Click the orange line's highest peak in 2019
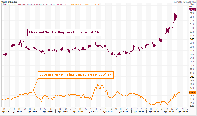Image resolution: width=197 pixels, height=116 pixels. 98,84
